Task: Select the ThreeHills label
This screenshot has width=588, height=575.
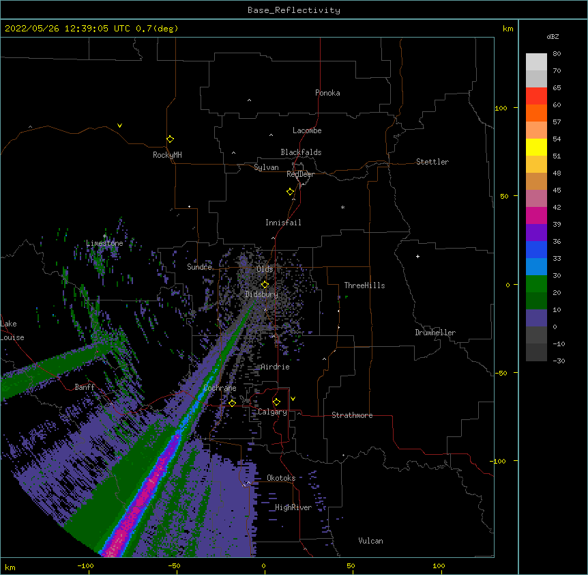Action: pos(364,285)
